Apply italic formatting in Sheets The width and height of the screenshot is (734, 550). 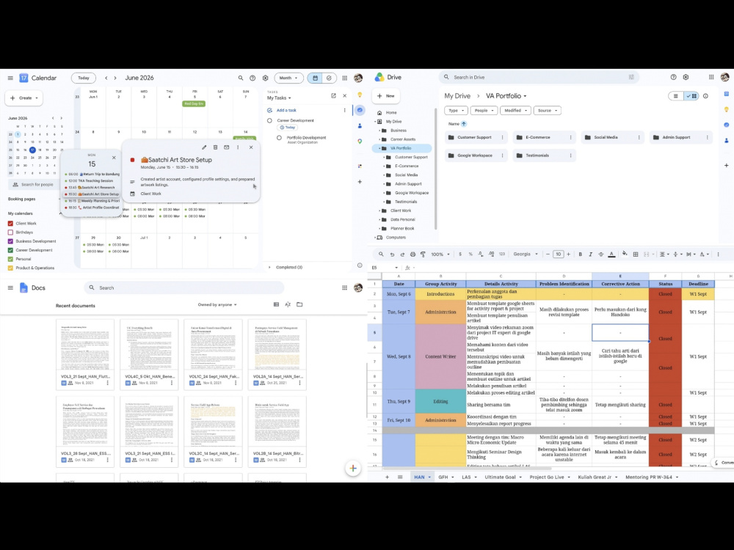click(591, 254)
